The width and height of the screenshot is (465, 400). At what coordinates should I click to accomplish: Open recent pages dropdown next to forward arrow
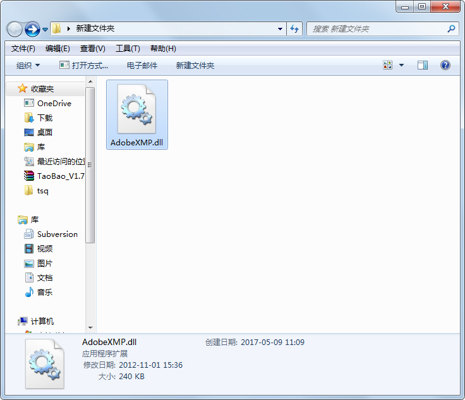tap(45, 29)
